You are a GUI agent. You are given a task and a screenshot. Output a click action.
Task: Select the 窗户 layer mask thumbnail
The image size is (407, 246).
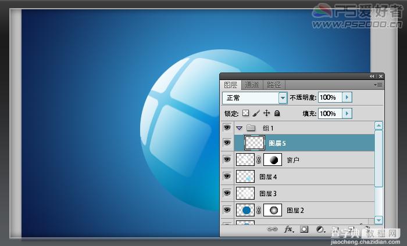[x=273, y=160]
